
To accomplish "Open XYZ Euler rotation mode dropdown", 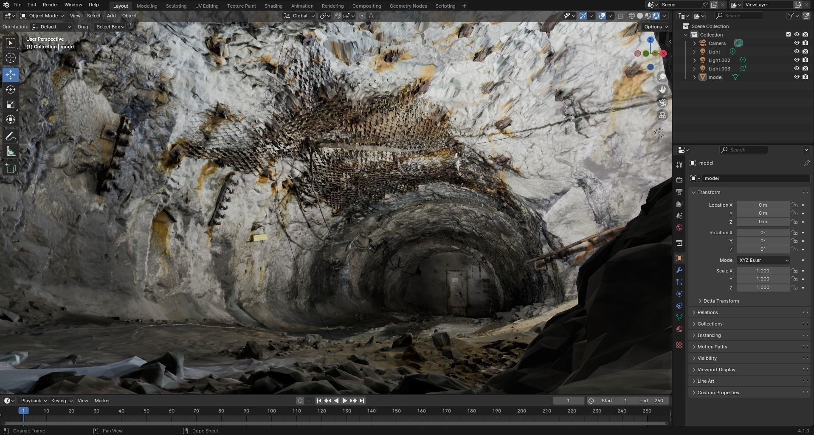I will coord(763,260).
